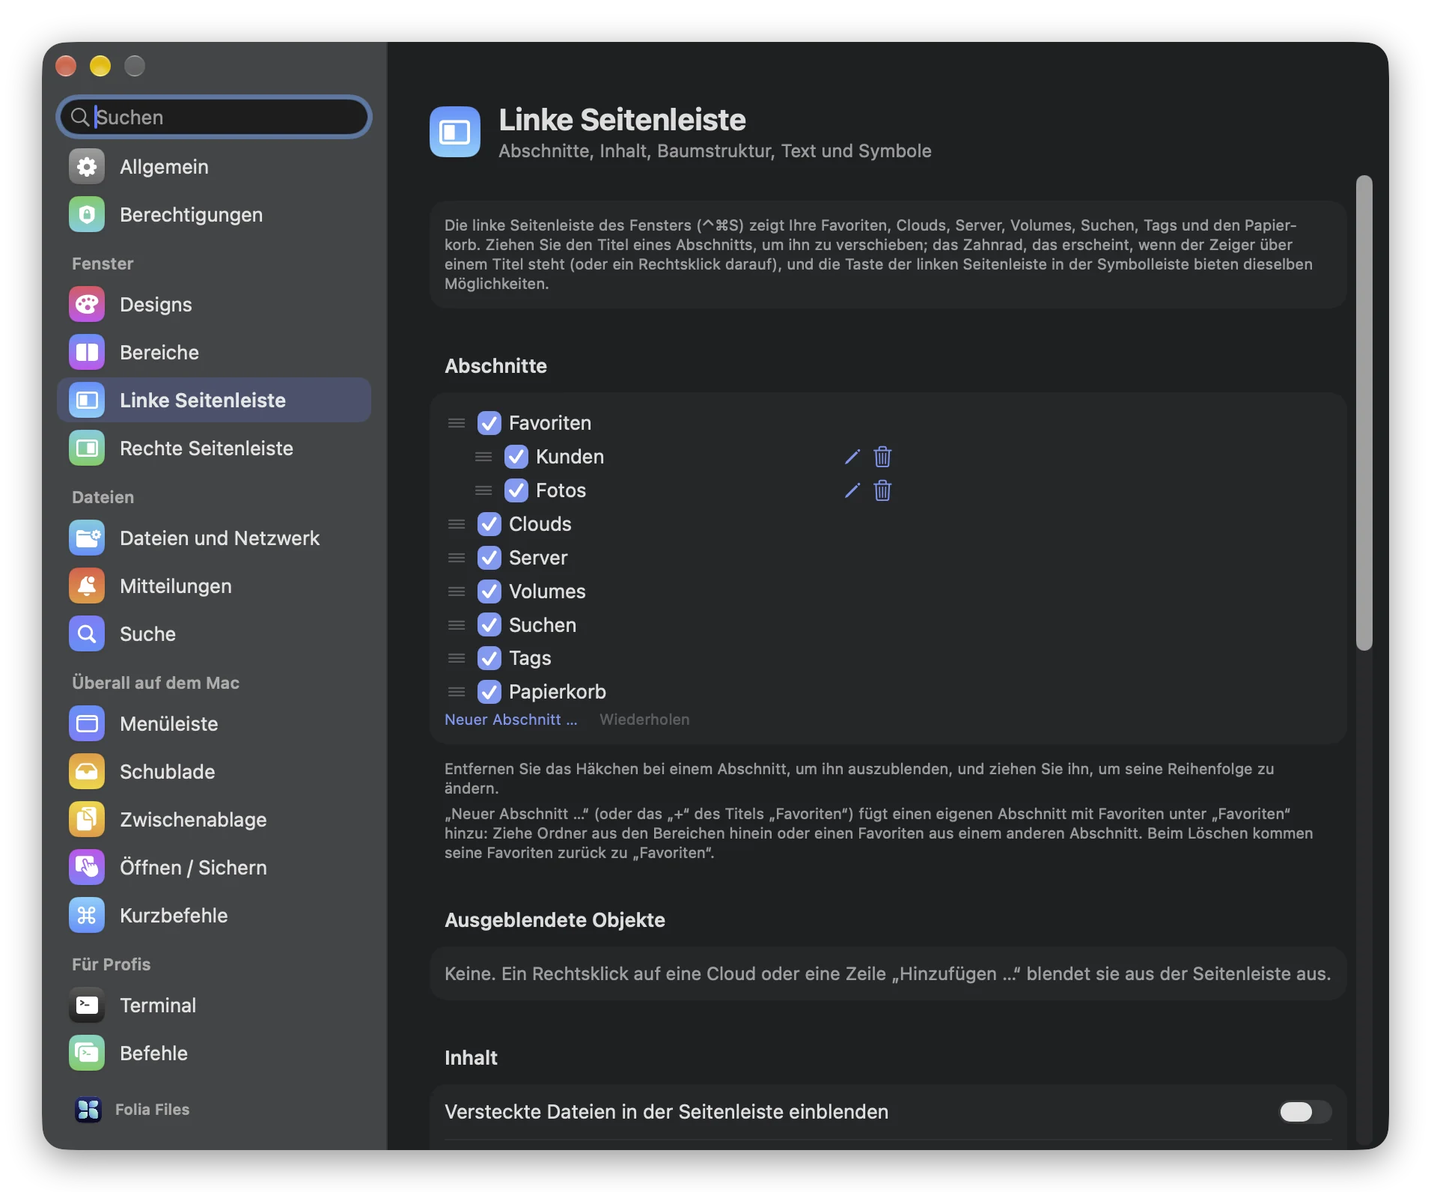Uncheck the Favoriten section checkbox

pyautogui.click(x=489, y=423)
